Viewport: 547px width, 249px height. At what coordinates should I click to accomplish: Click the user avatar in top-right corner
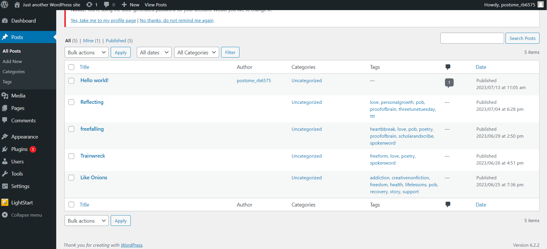click(540, 5)
